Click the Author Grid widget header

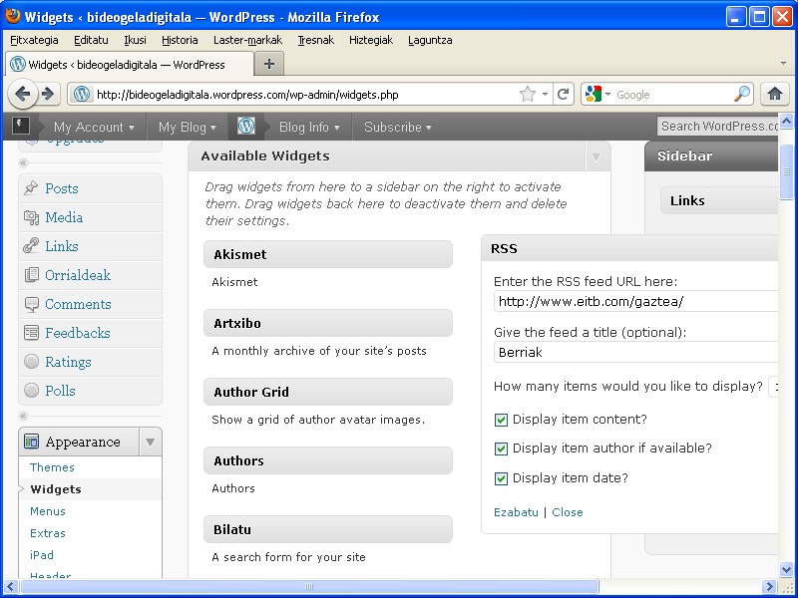click(328, 392)
